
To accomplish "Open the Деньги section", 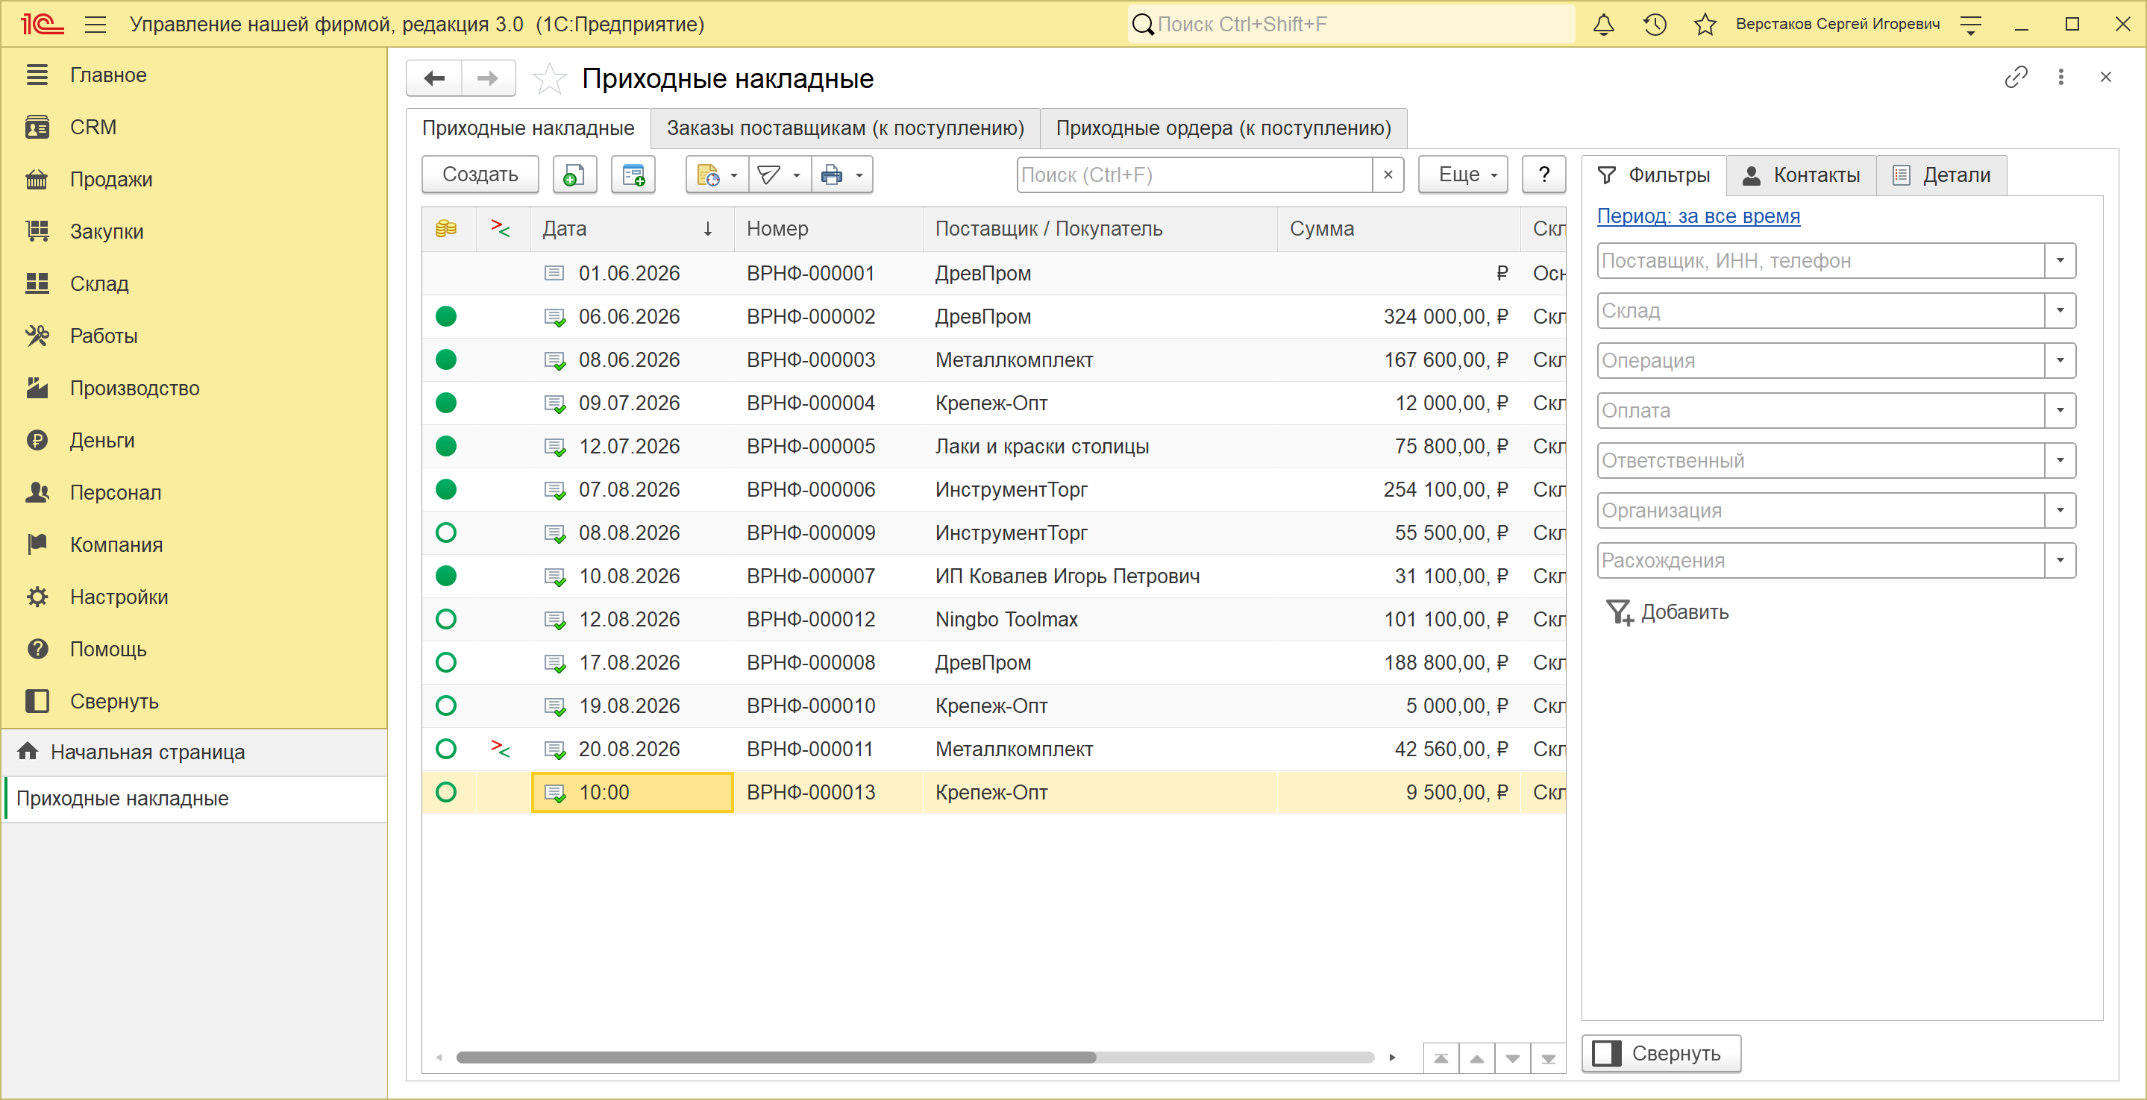I will point(101,441).
